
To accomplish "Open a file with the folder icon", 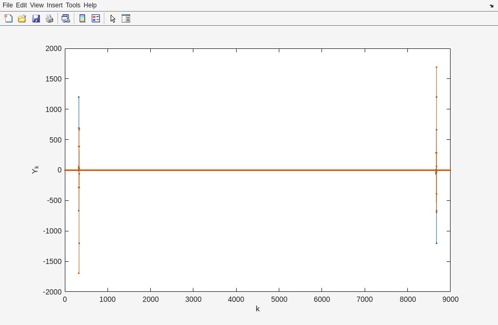I will [22, 18].
